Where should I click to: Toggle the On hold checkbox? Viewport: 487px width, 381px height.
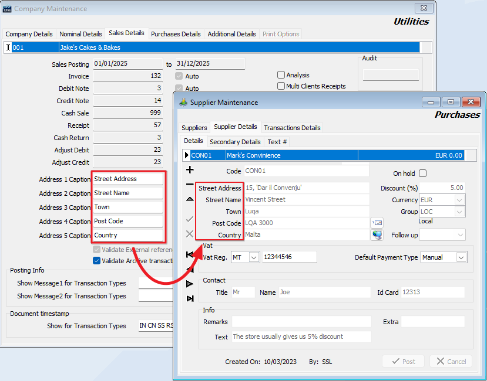click(x=422, y=174)
